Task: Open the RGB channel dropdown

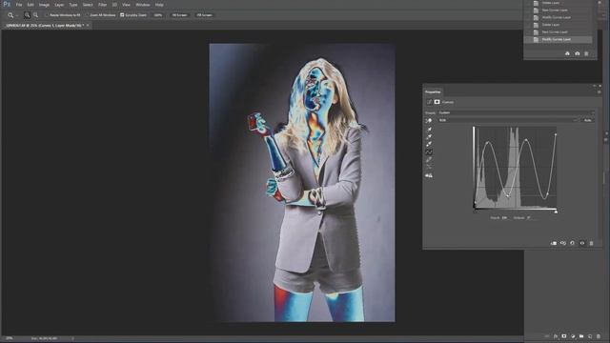Action: 508,120
